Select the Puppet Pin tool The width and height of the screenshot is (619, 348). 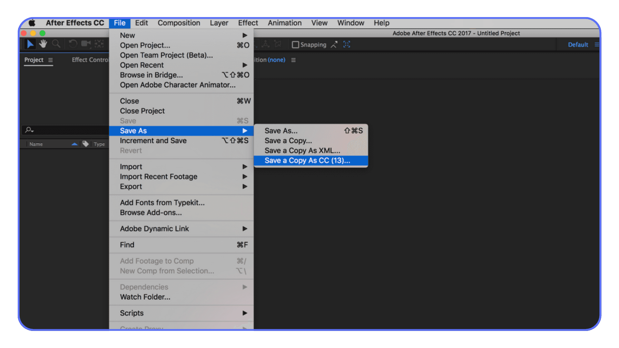coord(265,44)
